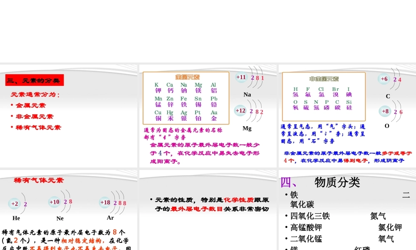The width and height of the screenshot is (416, 250).
Task: Click the red '化学性质' phrase
Action: click(238, 200)
